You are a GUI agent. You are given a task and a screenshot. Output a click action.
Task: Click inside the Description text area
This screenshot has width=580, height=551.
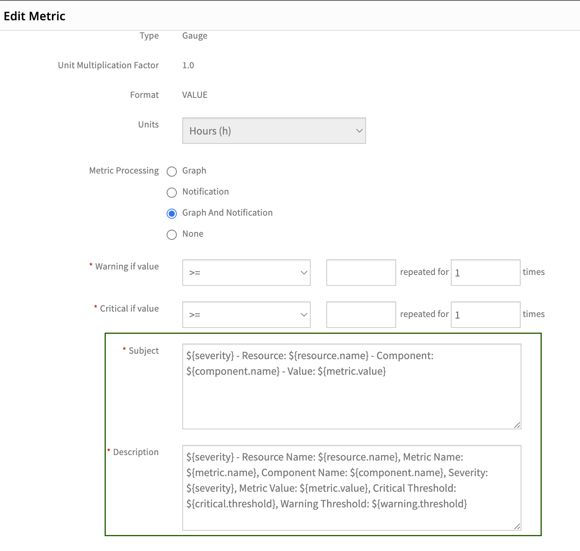352,488
